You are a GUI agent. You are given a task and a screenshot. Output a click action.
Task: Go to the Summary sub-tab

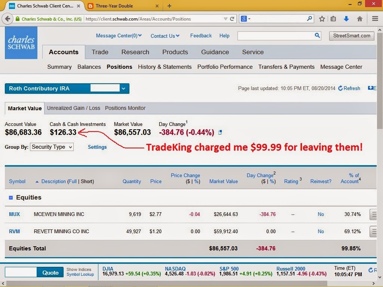59,67
